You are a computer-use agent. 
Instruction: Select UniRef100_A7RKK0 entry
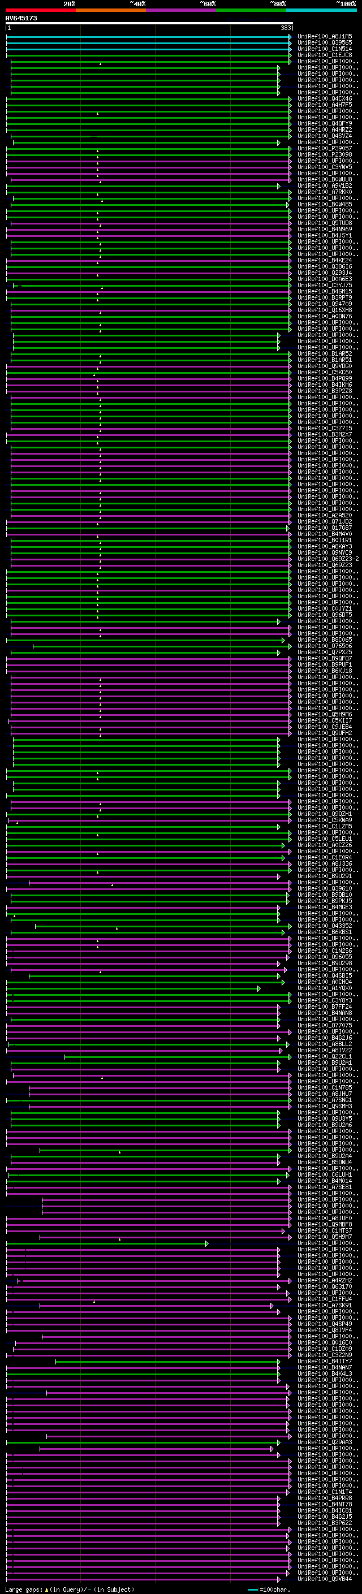point(325,192)
